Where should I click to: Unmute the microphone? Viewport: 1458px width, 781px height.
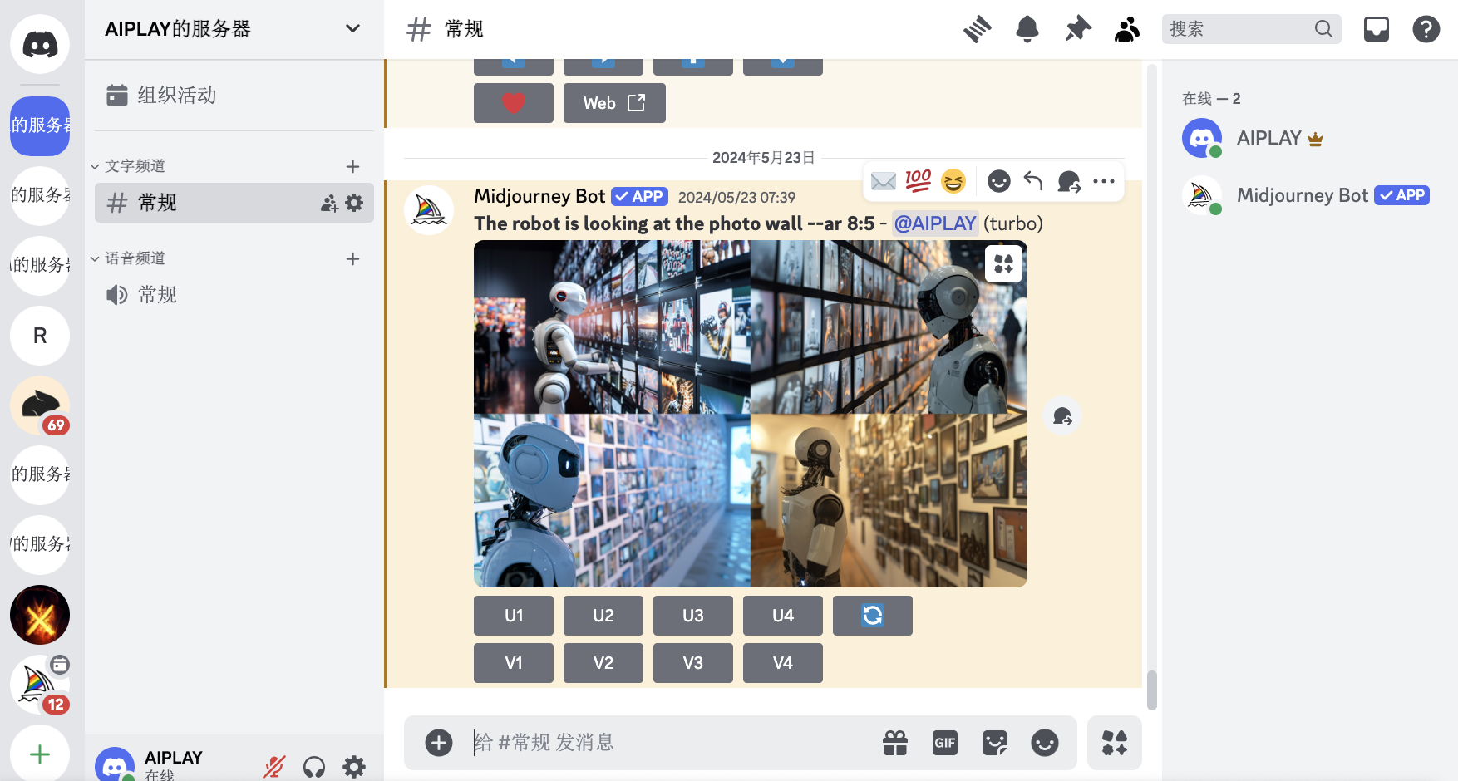[274, 767]
